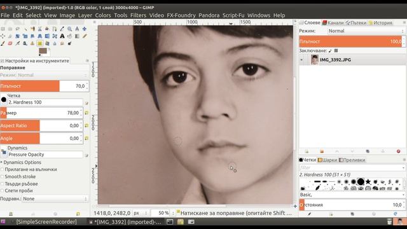Screen dimensions: 407x229
Task: Open the Подравн. None dropdown
Action: 55,198
